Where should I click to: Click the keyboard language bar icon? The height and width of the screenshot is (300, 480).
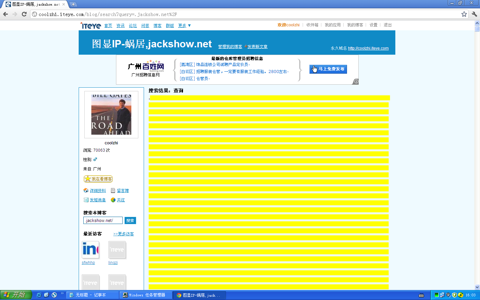421,295
